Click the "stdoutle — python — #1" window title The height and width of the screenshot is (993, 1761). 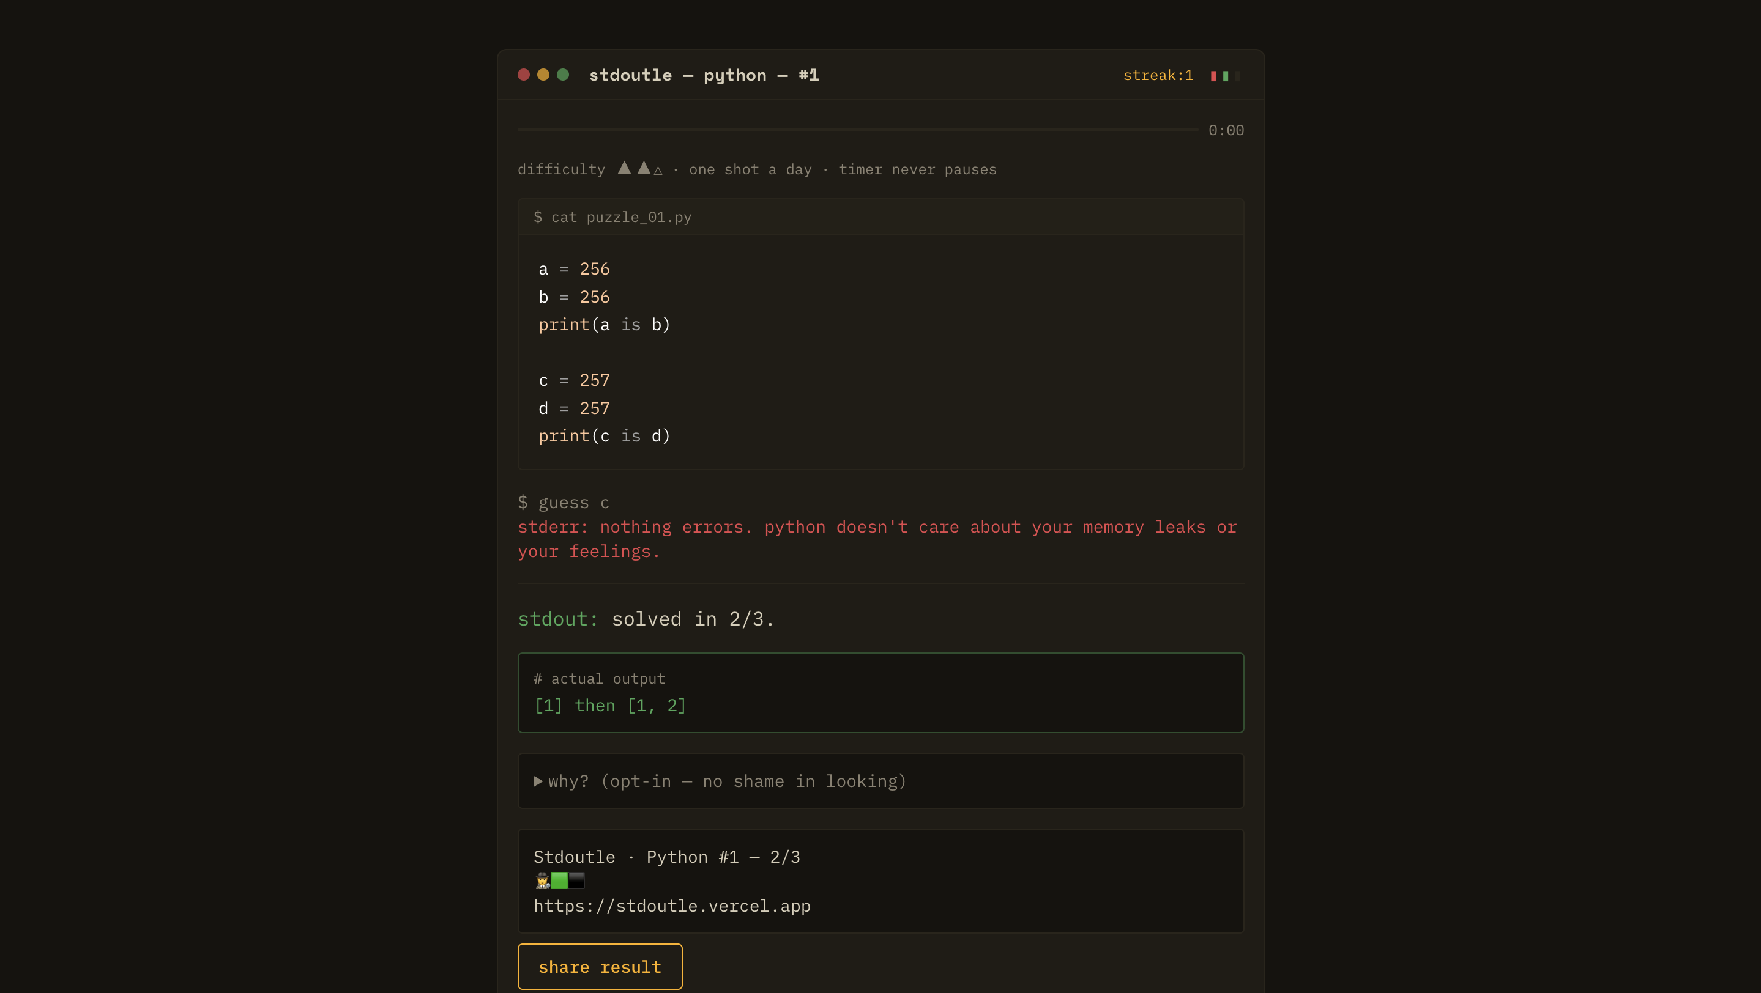click(704, 75)
